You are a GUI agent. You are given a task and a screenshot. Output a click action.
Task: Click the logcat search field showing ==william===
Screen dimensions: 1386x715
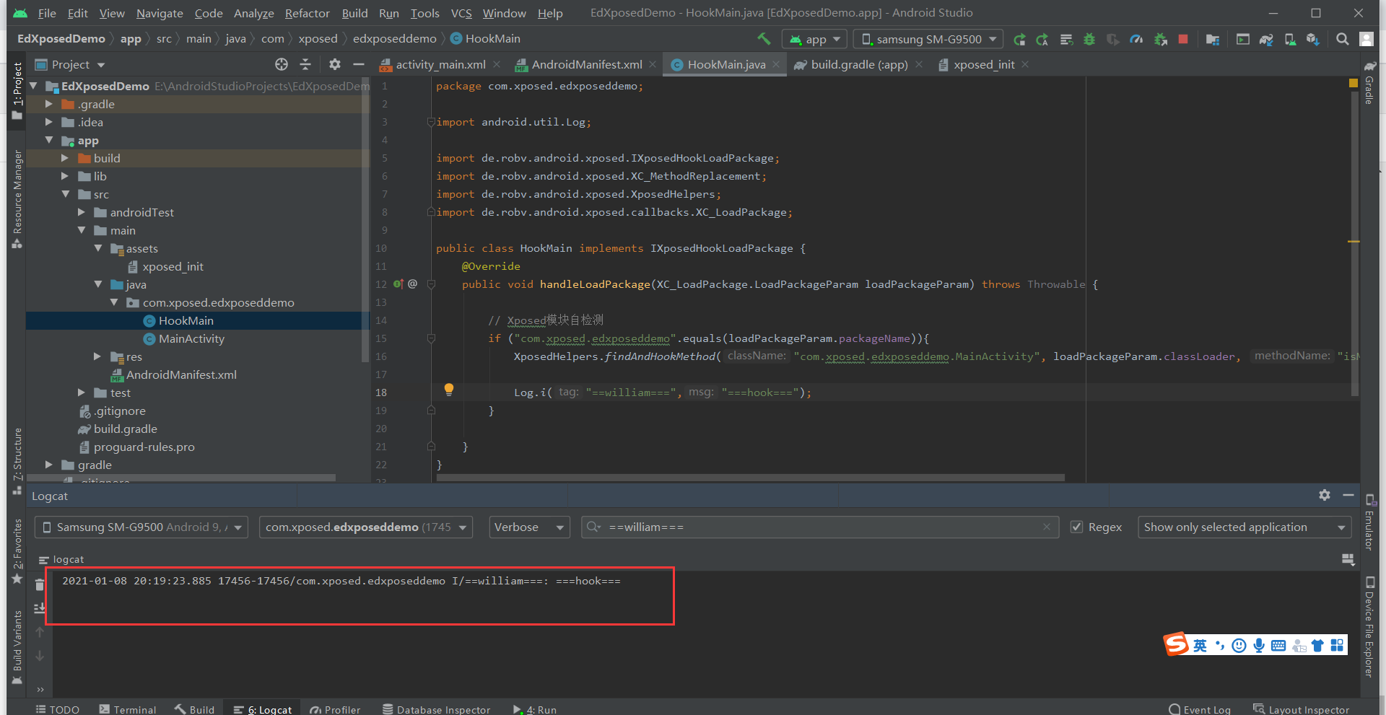pos(794,527)
